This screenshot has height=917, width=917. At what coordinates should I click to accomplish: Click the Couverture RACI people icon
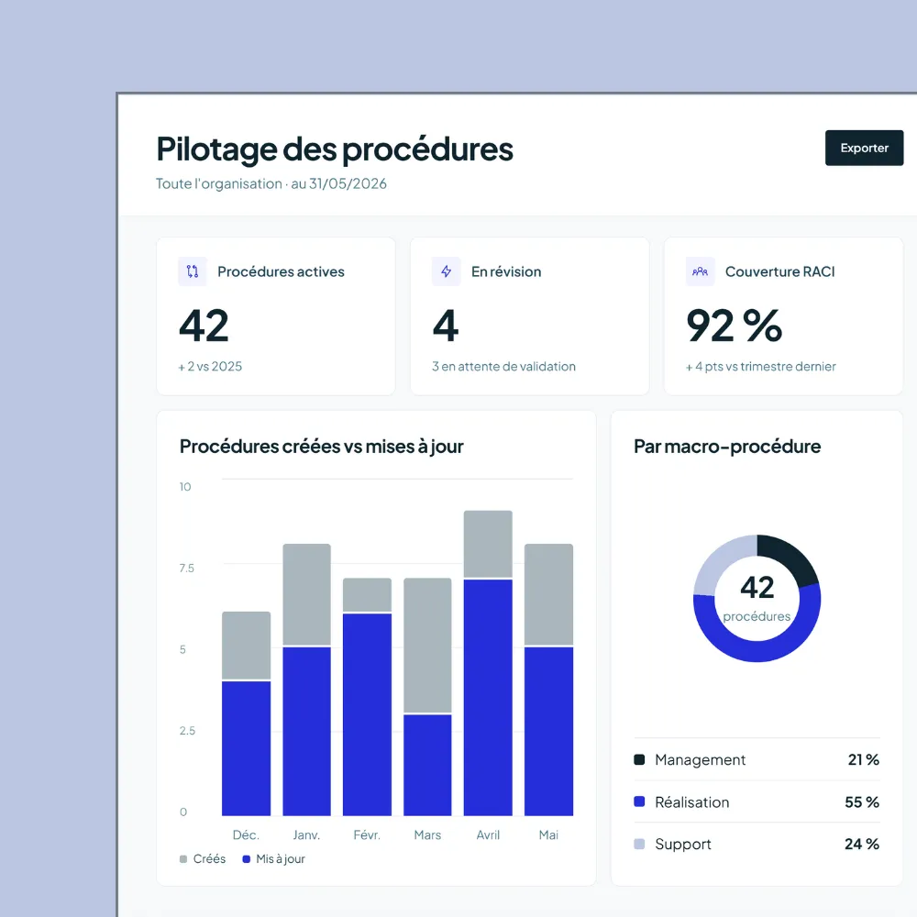tap(700, 271)
